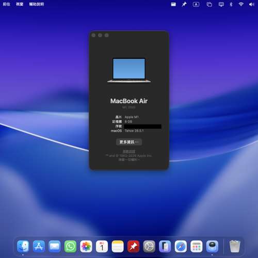Click the pushpin icon in the menu bar
Viewport: 258px width, 258px height.
pos(184,4)
